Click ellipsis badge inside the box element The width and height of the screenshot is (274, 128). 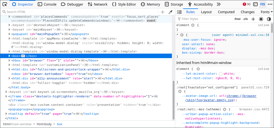coord(23,56)
